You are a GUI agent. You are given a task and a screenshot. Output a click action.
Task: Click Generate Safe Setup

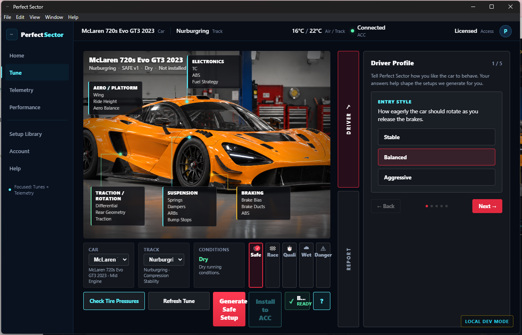[x=229, y=309]
